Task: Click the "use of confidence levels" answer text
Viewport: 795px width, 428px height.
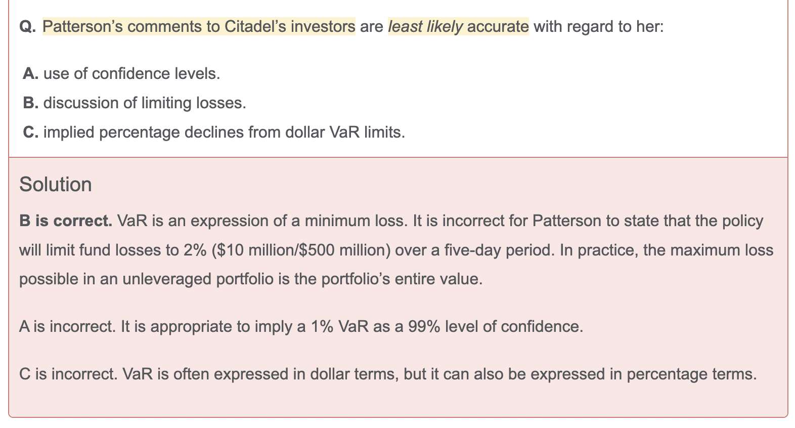Action: pyautogui.click(x=131, y=74)
